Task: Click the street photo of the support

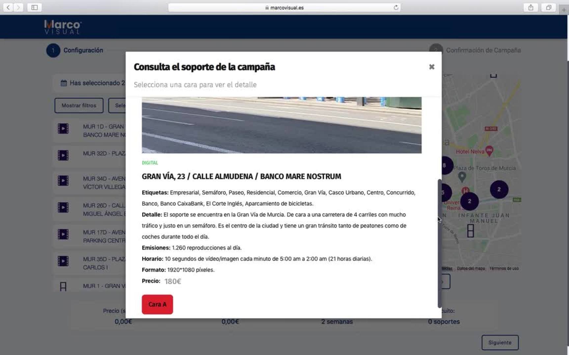Action: [x=282, y=125]
